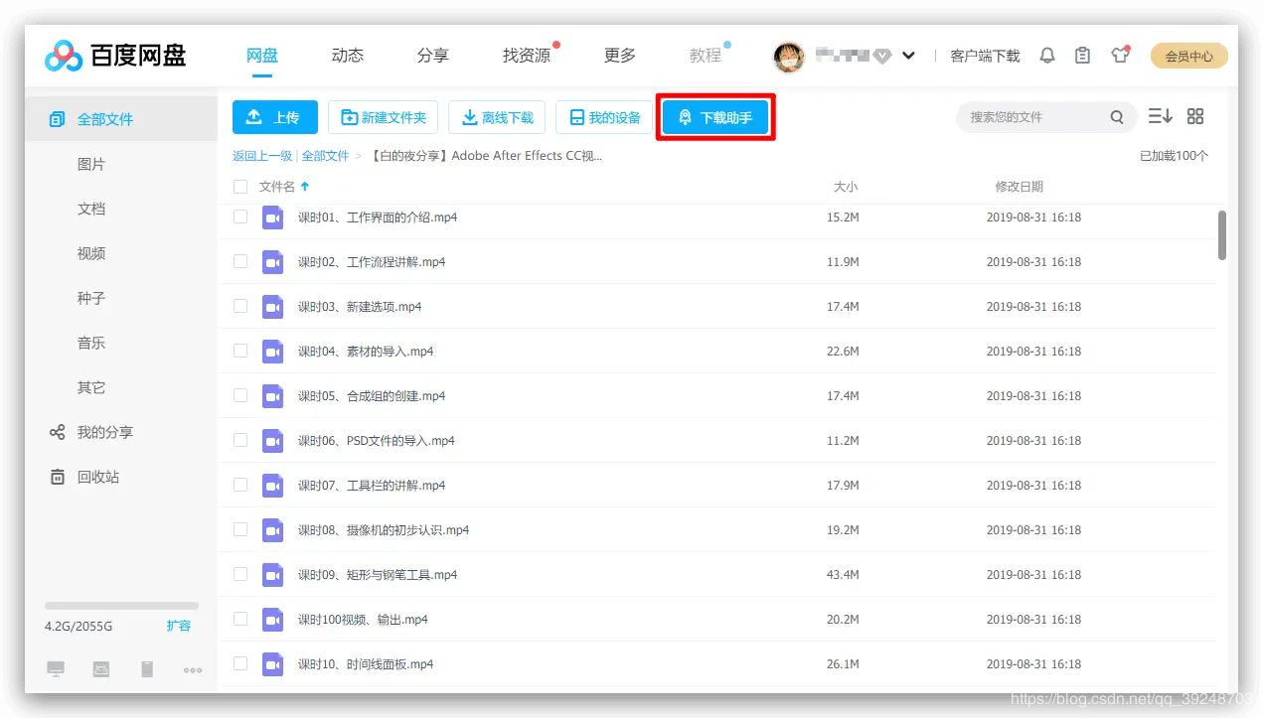This screenshot has height=718, width=1263.
Task: Sort by the 修改日期 column header
Action: click(1019, 187)
